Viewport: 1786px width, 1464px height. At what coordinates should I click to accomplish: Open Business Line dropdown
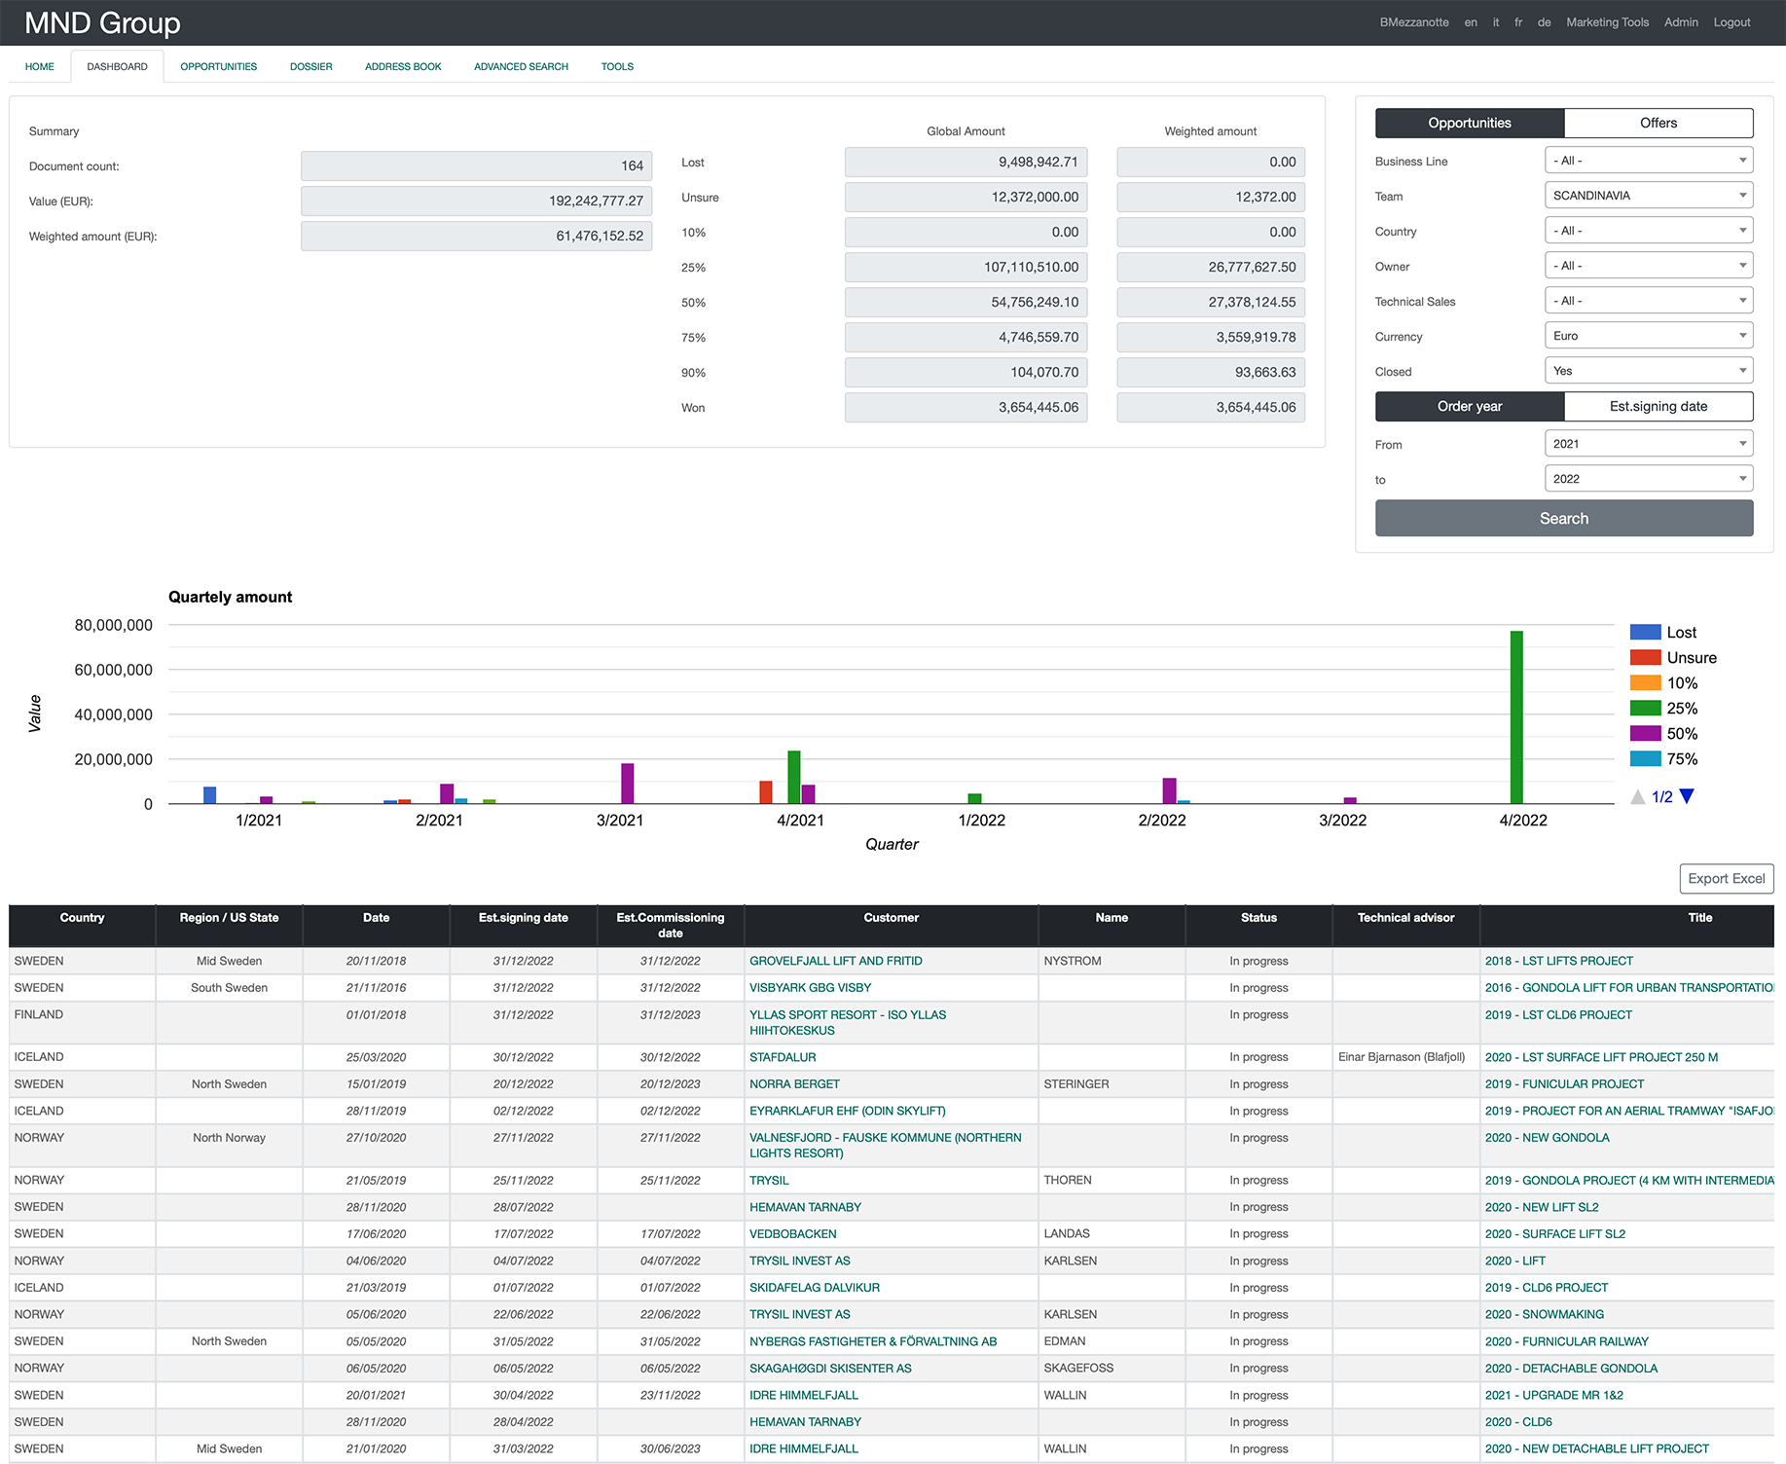tap(1649, 161)
